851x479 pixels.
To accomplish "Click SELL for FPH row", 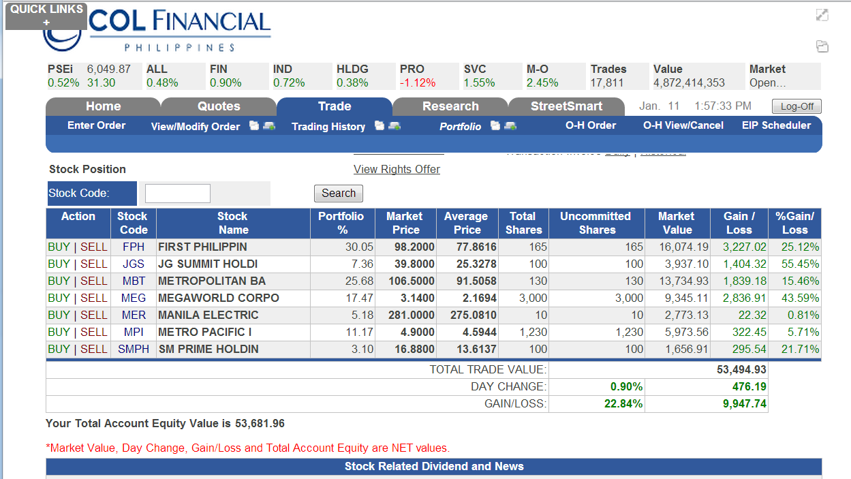I will (94, 247).
